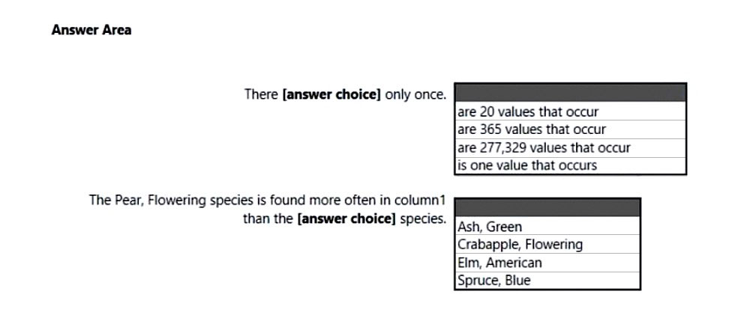Click the trailing 'species.' word

coord(423,219)
